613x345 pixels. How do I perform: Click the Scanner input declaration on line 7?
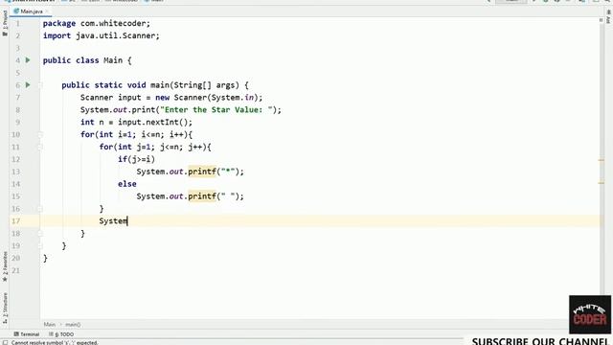point(171,98)
